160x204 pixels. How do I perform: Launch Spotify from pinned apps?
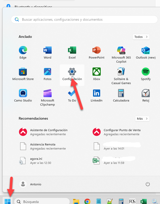[x=146, y=74]
